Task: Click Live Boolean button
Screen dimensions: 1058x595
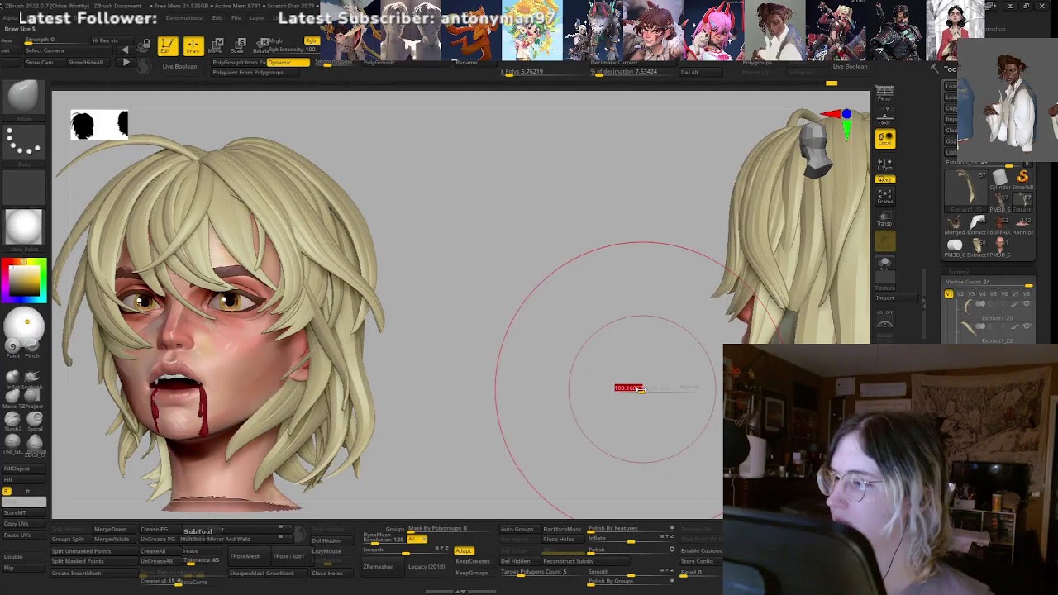Action: click(179, 66)
